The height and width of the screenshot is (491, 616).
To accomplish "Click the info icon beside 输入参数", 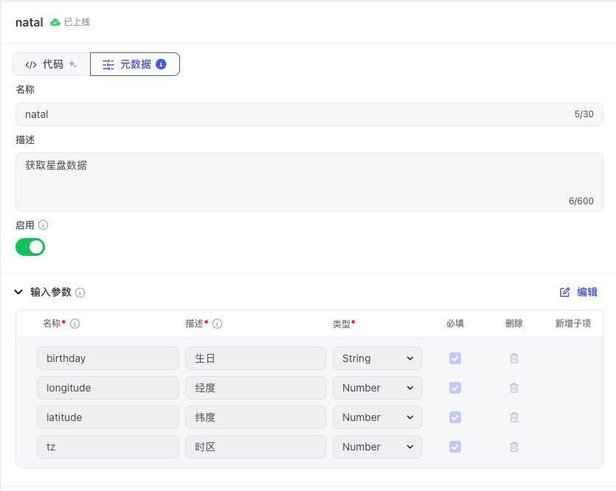I will [x=80, y=293].
